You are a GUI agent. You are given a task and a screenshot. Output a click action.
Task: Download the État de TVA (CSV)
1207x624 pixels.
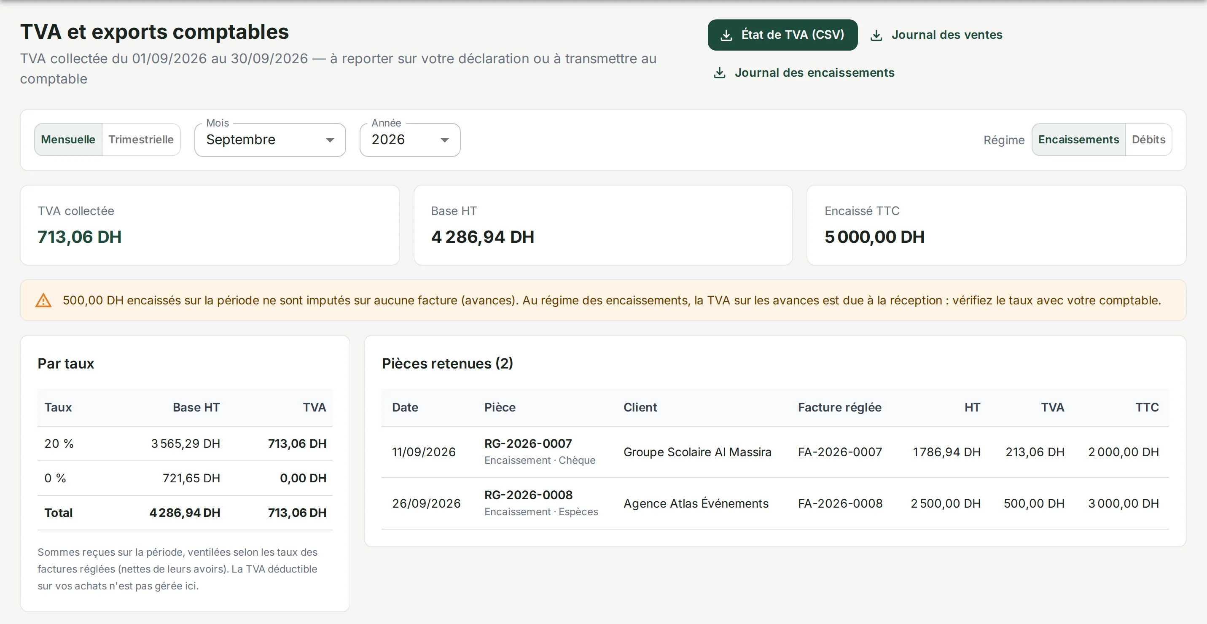click(x=782, y=35)
